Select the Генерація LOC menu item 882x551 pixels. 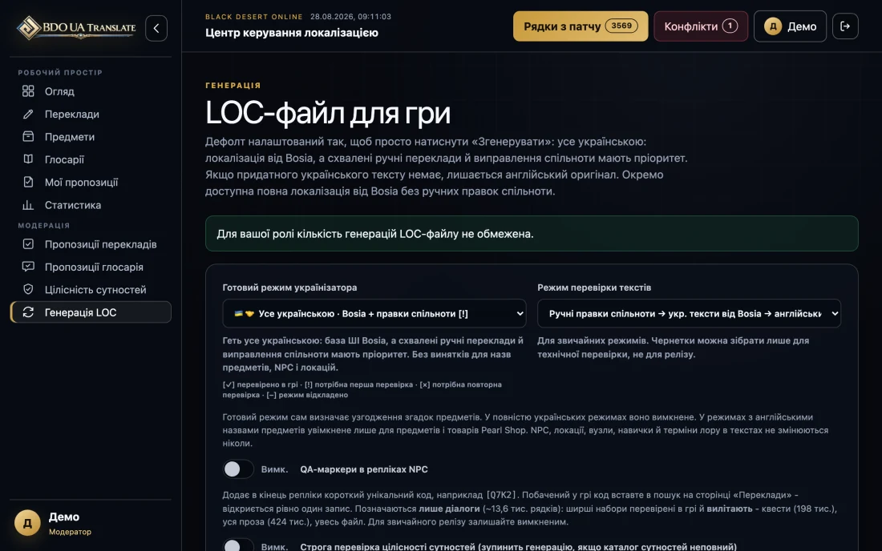click(x=91, y=312)
